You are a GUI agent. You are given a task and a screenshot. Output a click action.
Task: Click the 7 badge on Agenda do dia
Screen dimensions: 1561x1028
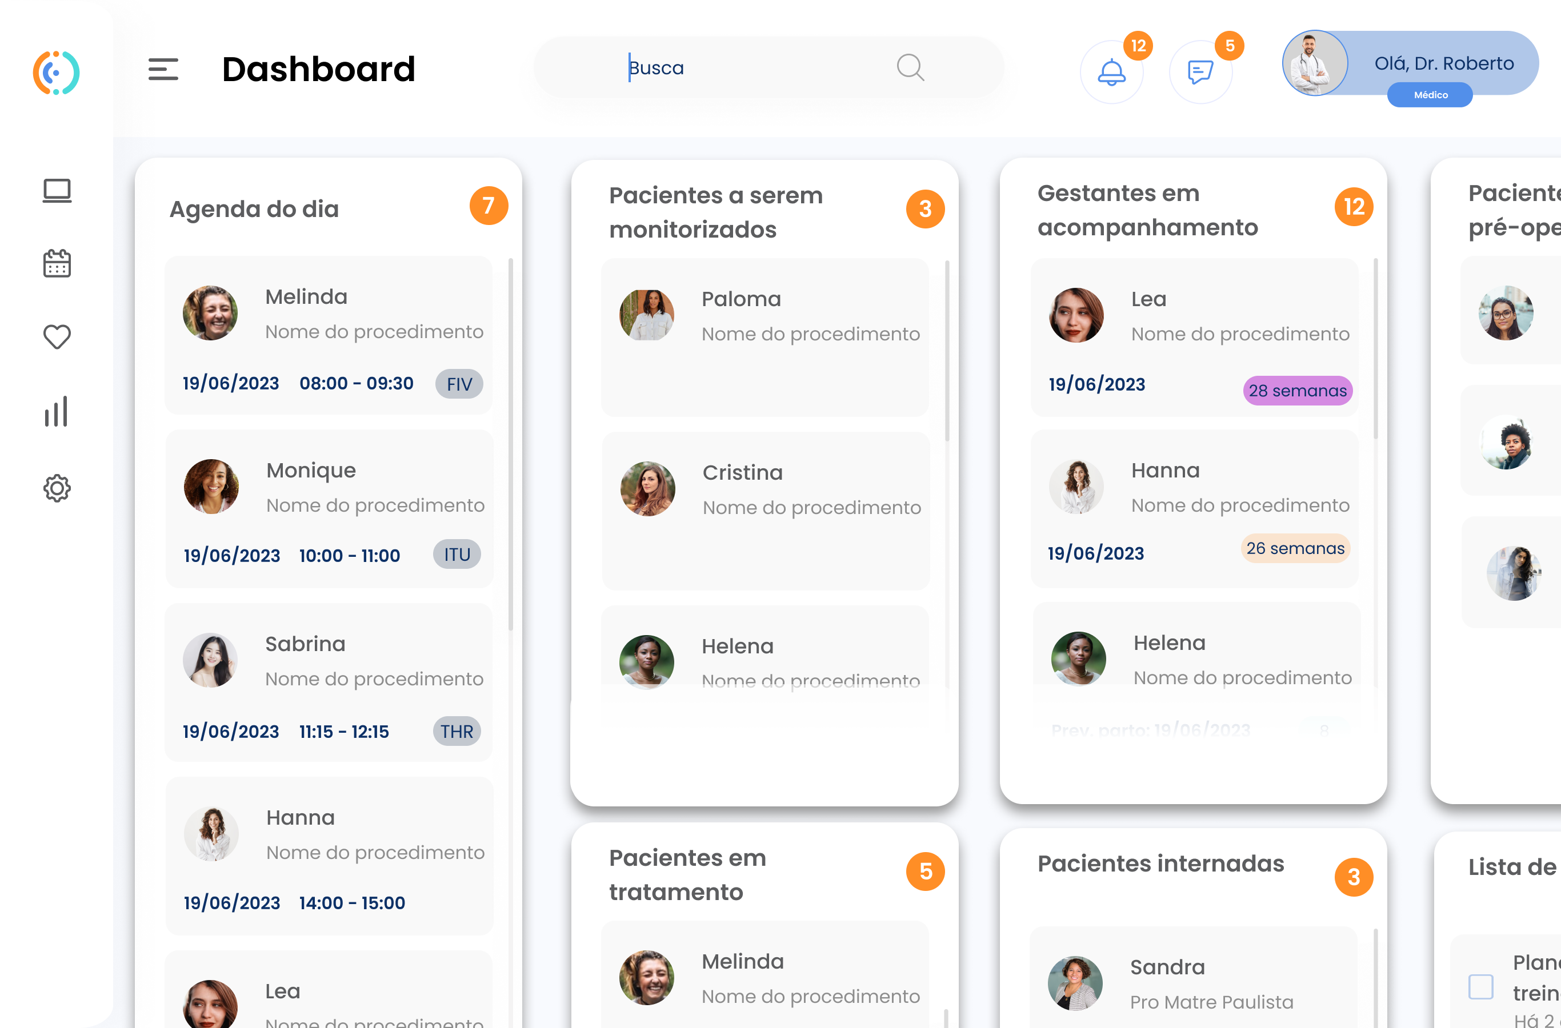489,206
